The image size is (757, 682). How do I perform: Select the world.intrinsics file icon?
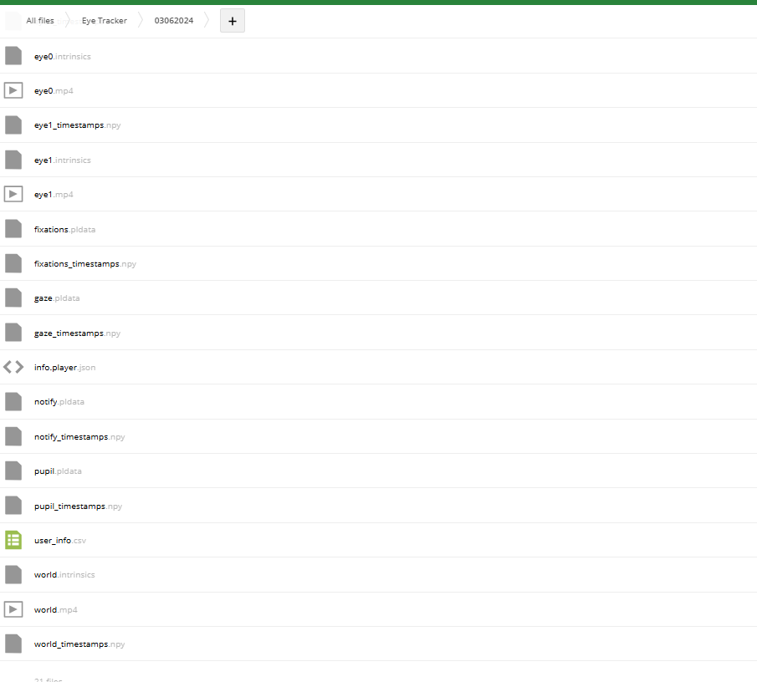pos(13,574)
